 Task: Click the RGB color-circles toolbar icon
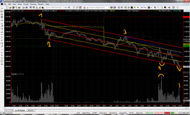point(43,8)
